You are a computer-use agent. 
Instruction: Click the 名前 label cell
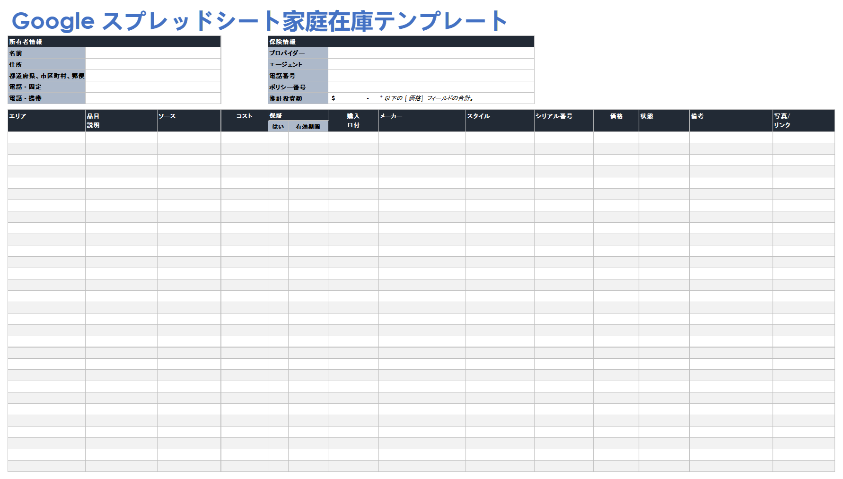coord(46,53)
